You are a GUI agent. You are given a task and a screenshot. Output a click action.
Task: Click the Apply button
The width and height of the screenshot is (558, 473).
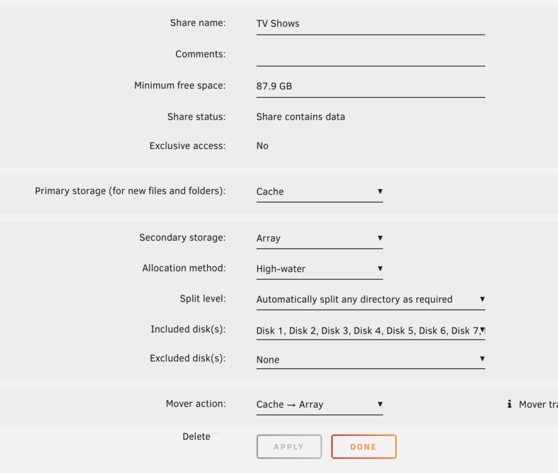tap(289, 447)
